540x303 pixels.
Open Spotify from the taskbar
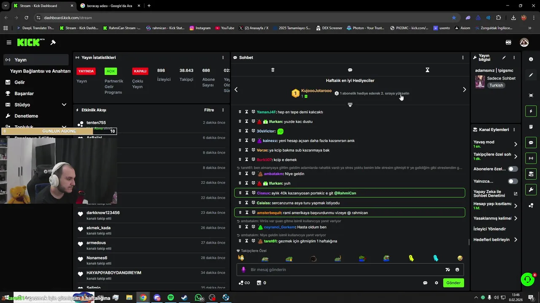click(170, 298)
